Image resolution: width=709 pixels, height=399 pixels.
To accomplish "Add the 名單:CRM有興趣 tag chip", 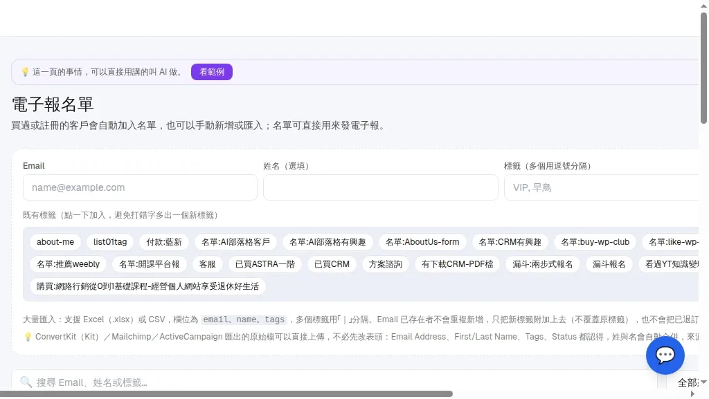I will pos(510,242).
